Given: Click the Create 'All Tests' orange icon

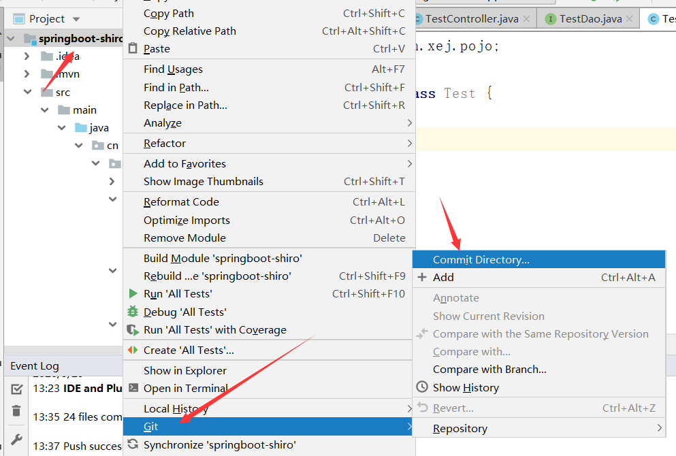Looking at the screenshot, I should pyautogui.click(x=133, y=351).
